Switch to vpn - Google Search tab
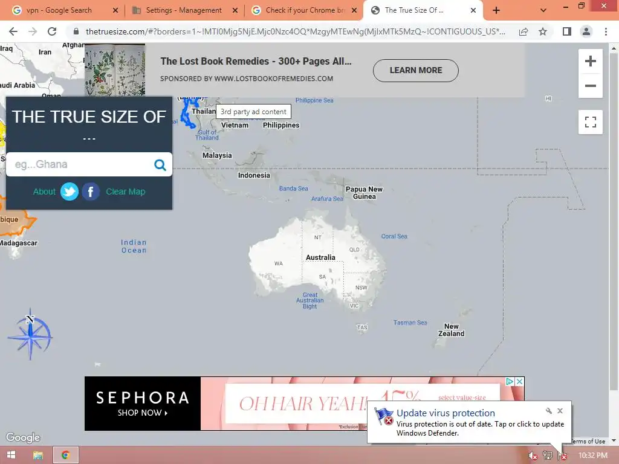Image resolution: width=619 pixels, height=464 pixels. (59, 10)
